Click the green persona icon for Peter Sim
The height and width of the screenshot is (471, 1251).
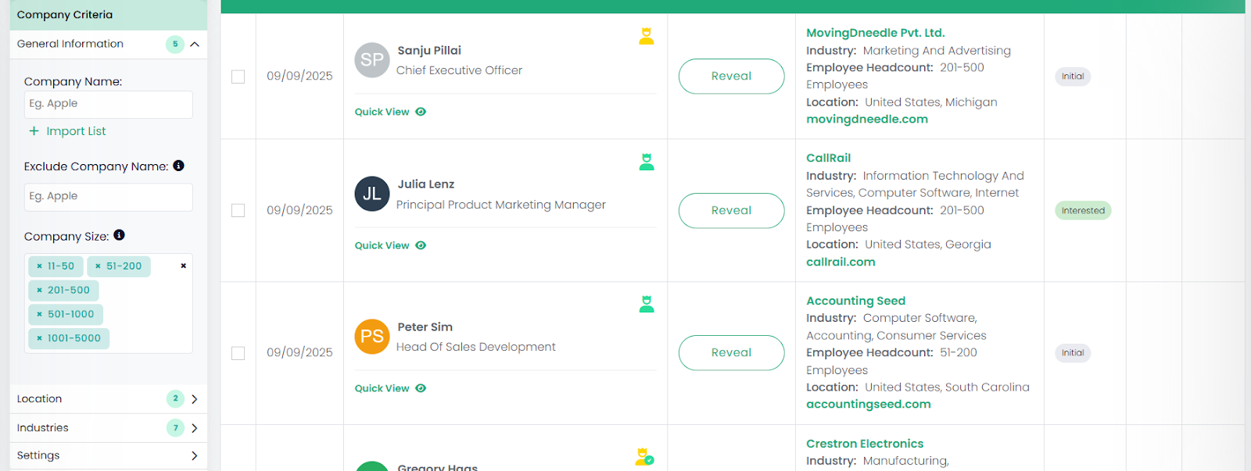point(647,304)
